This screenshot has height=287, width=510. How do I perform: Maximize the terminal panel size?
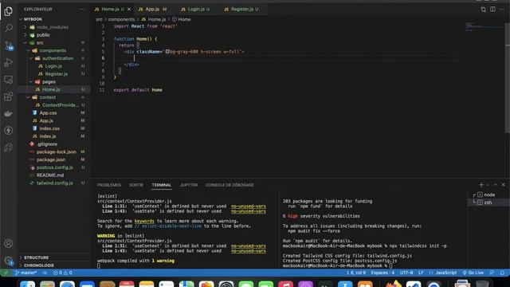496,184
